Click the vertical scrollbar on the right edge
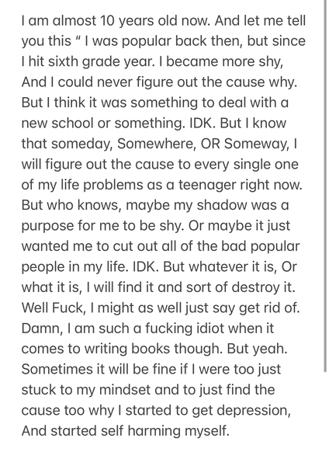This screenshot has width=329, height=466. click(x=325, y=186)
